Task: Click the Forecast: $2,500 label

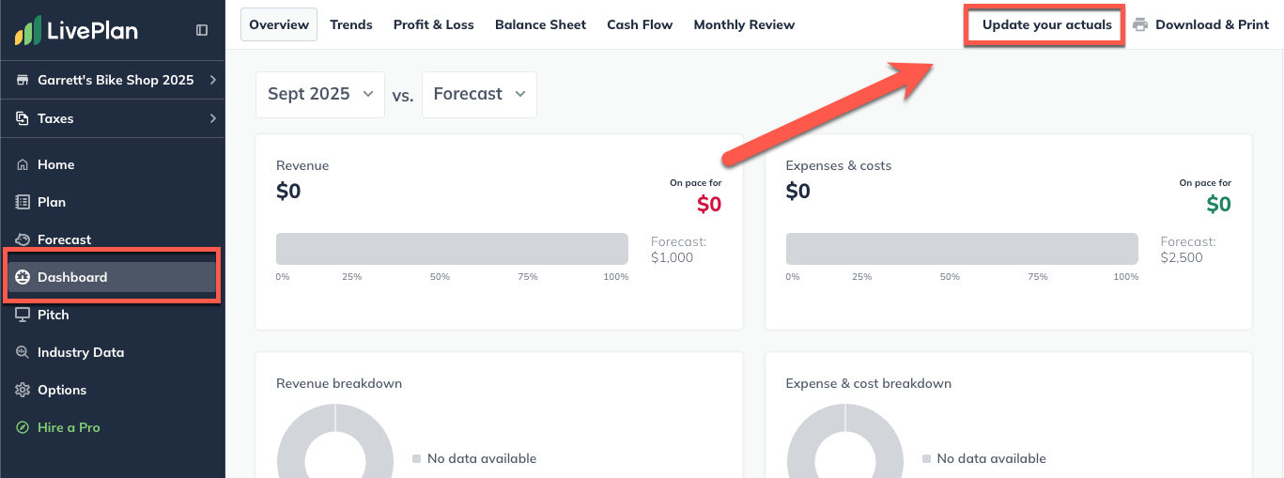Action: tap(1188, 250)
